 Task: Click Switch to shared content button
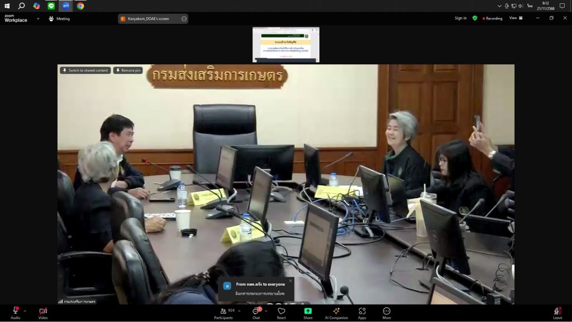pyautogui.click(x=85, y=70)
